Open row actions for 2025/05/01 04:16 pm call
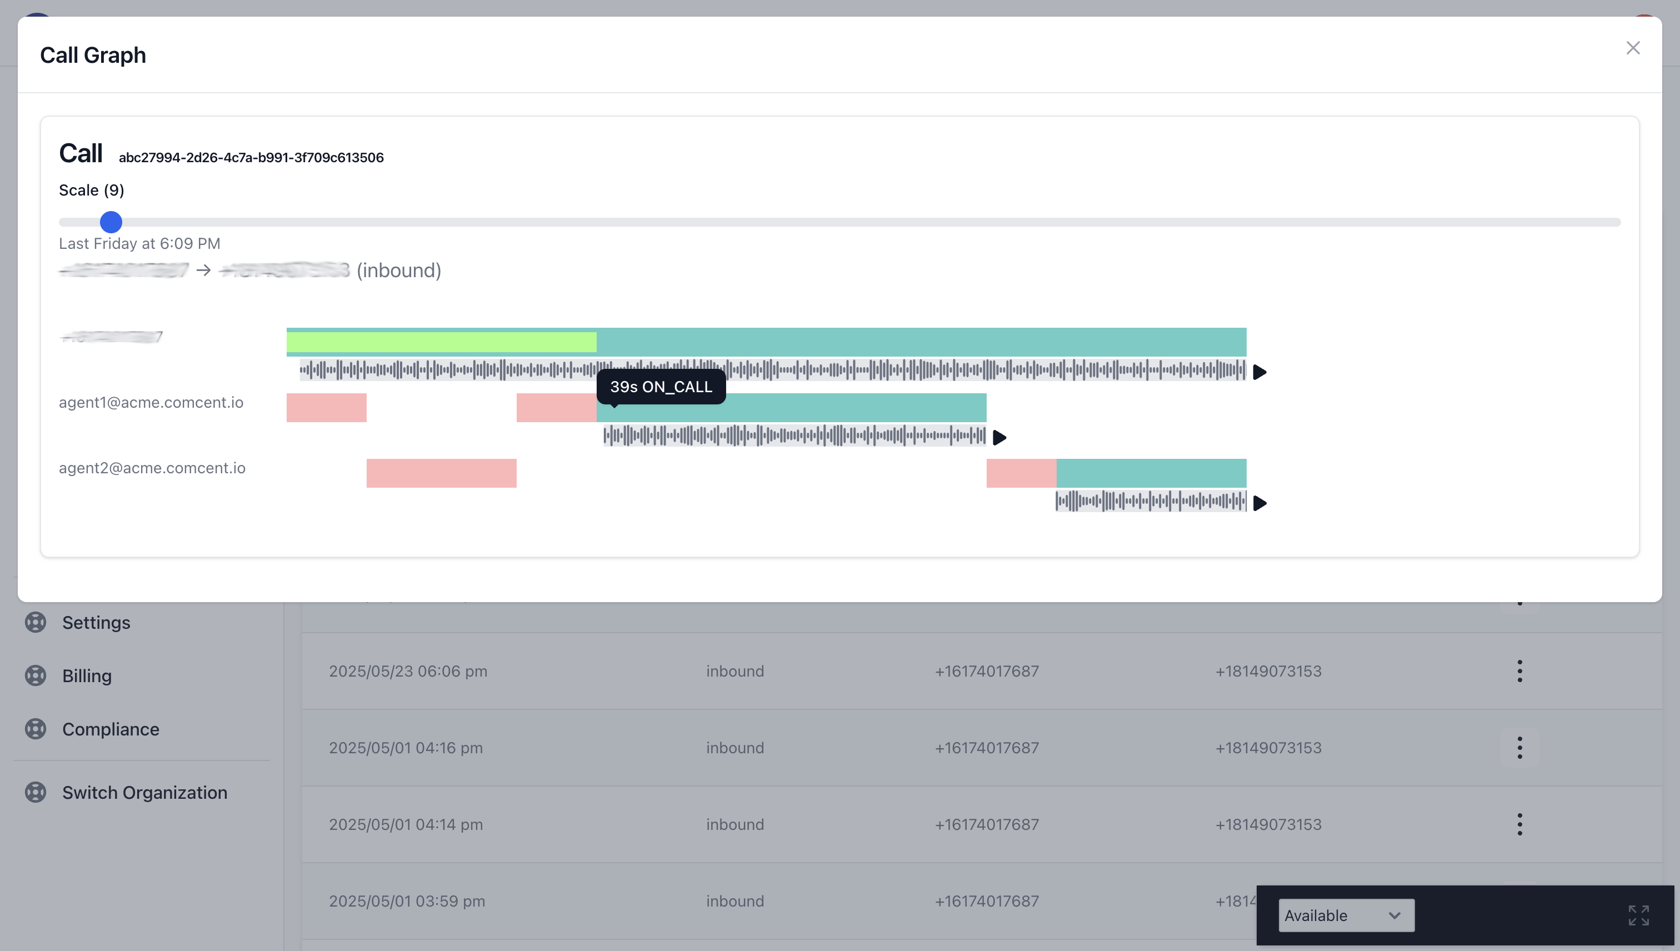Viewport: 1680px width, 951px height. tap(1519, 747)
